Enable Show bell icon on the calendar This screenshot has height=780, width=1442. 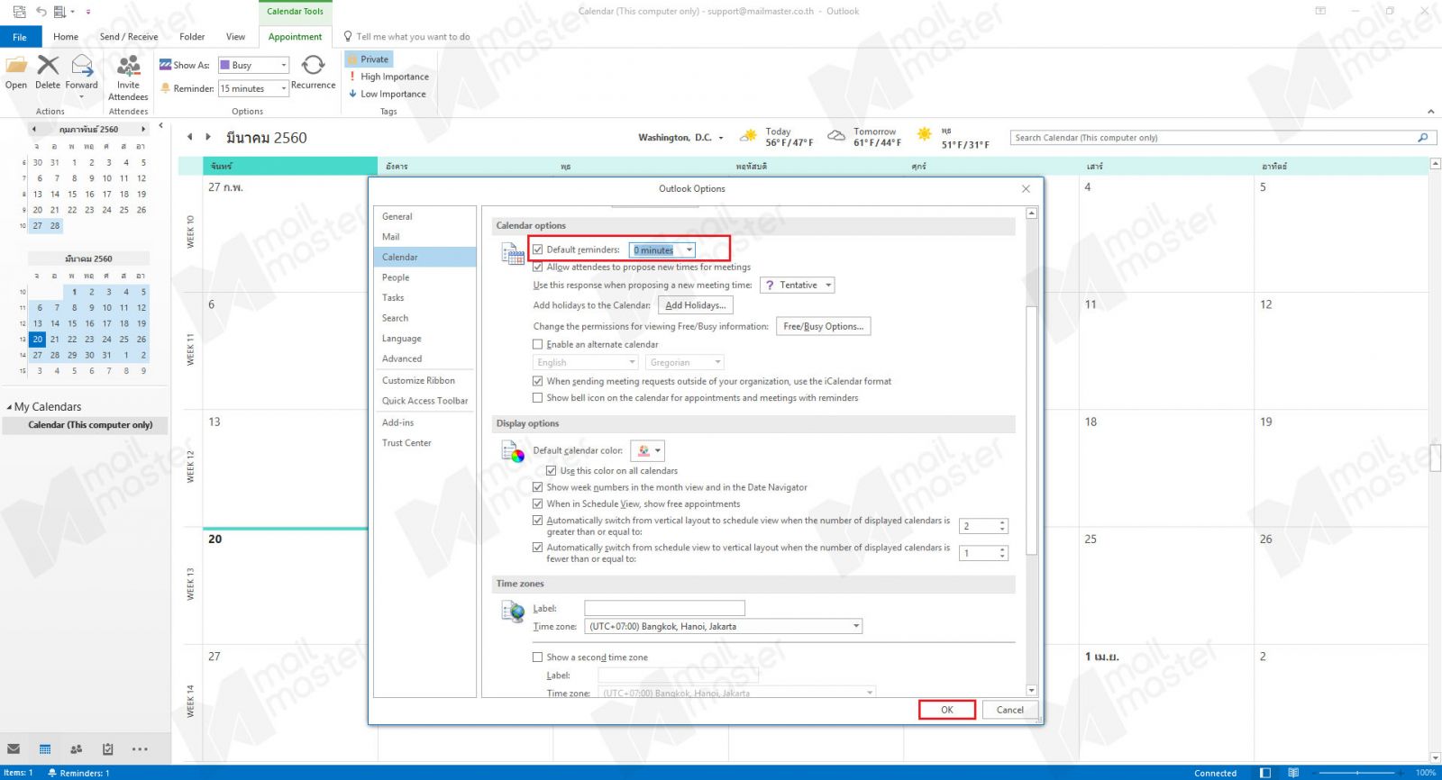coord(538,397)
